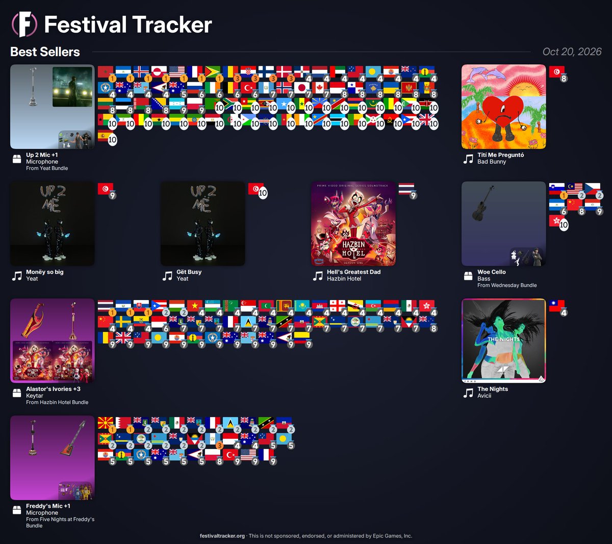Select the North Macedonia flag for Freddy's Mic
The height and width of the screenshot is (544, 612).
tap(106, 423)
